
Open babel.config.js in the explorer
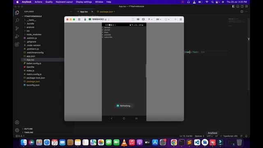[x=34, y=63]
